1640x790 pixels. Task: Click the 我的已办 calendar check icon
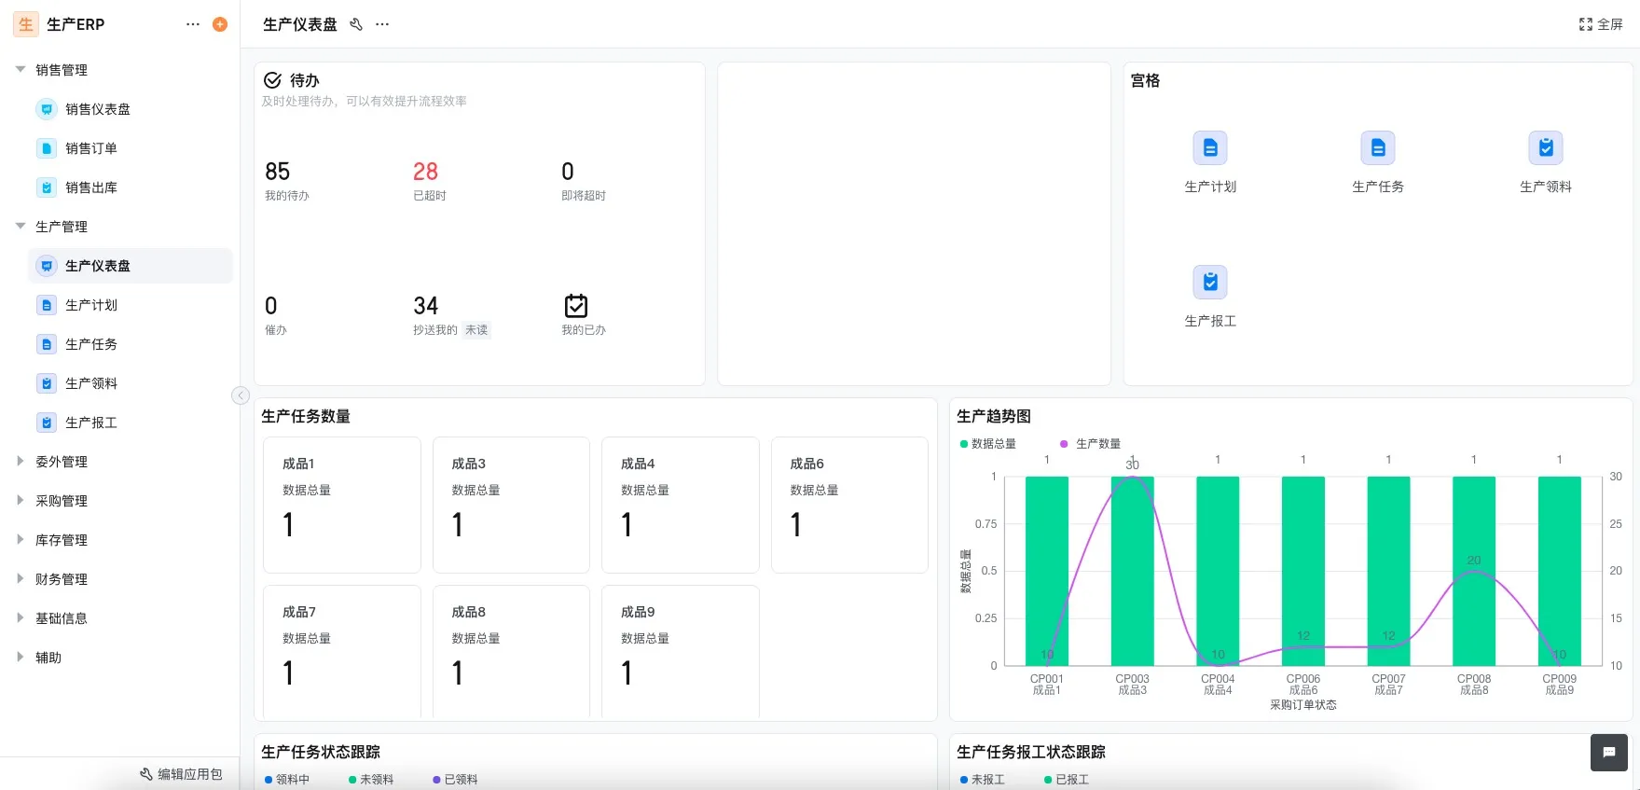[576, 305]
